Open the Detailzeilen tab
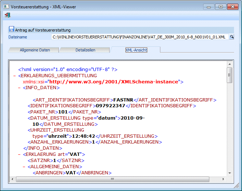The width and height of the screenshot is (242, 191). (85, 50)
